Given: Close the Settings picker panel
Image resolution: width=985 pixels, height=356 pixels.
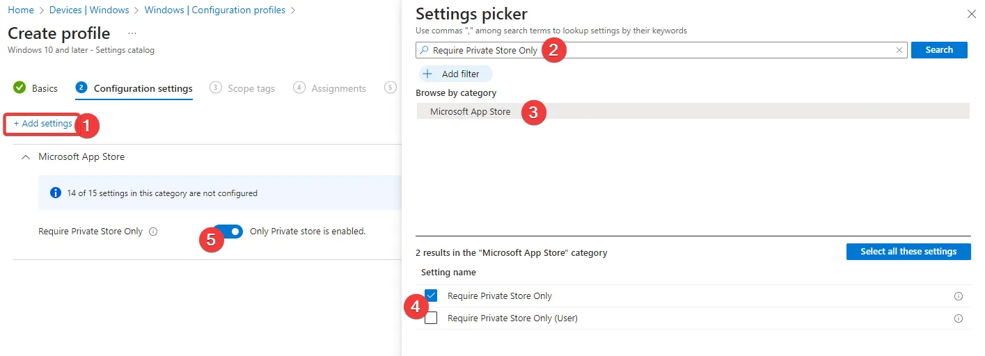Looking at the screenshot, I should 972,14.
